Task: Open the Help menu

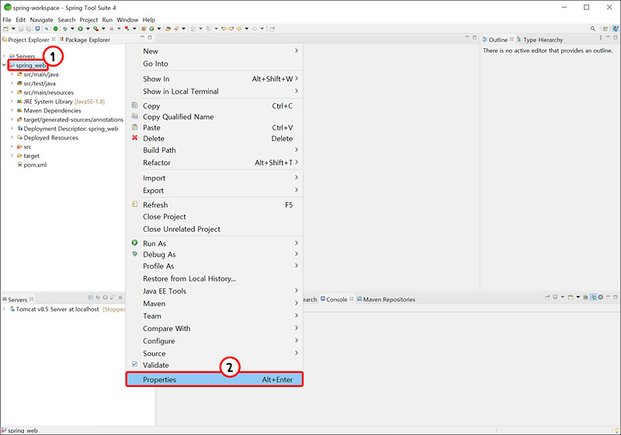Action: pos(149,20)
